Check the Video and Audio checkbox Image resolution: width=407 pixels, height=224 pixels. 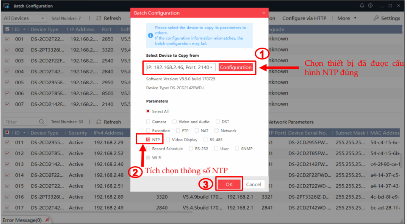[174, 122]
